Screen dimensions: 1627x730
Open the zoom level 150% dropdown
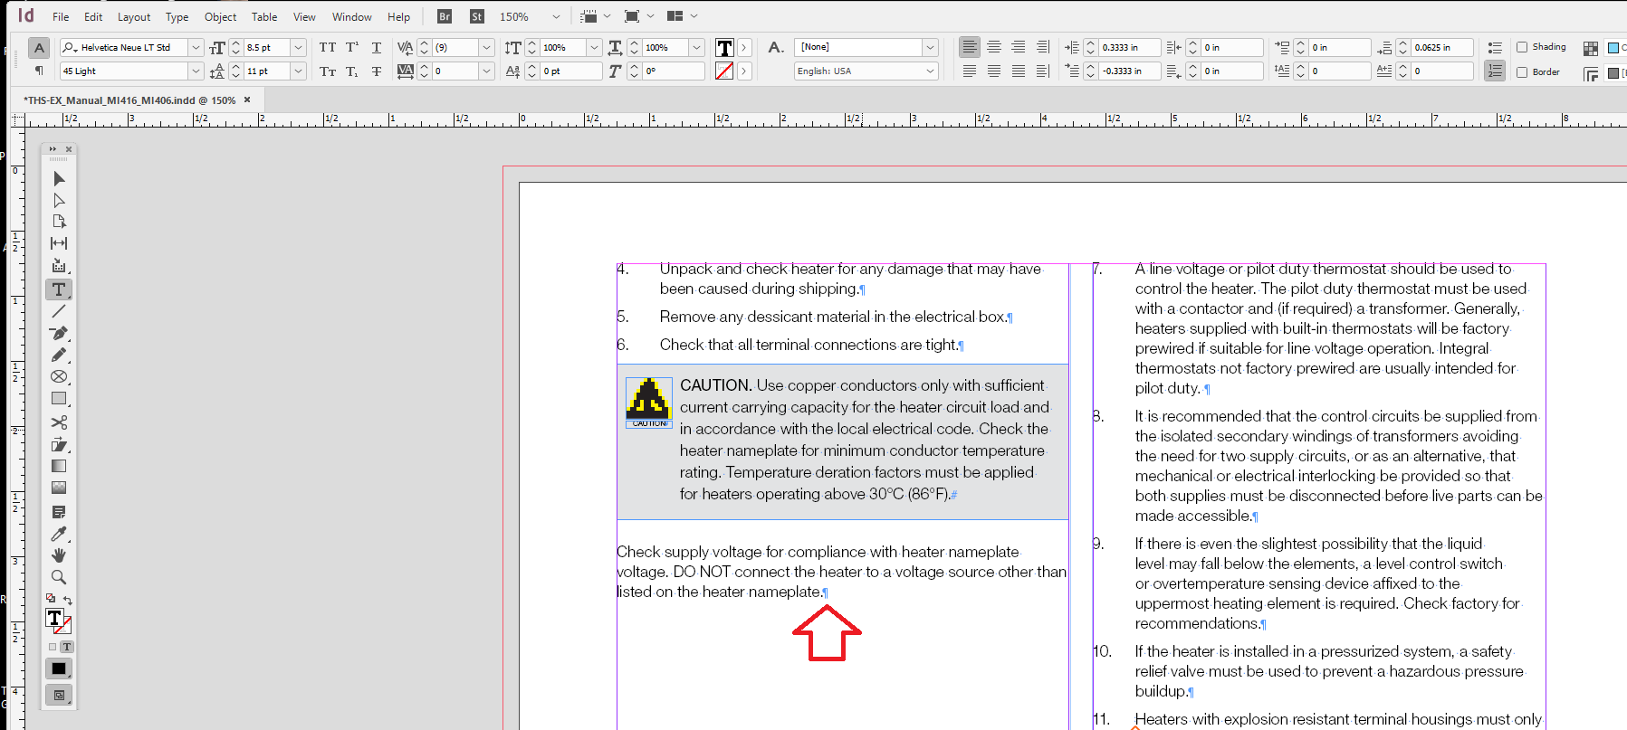(x=556, y=16)
